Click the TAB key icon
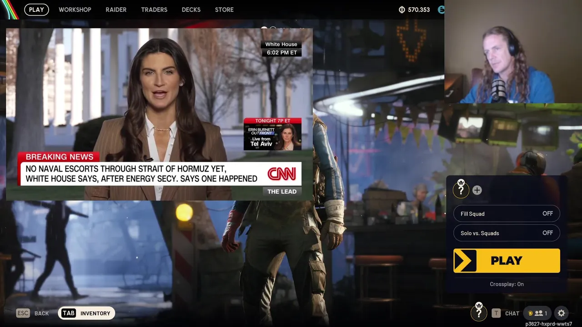The image size is (582, 327). [x=69, y=313]
